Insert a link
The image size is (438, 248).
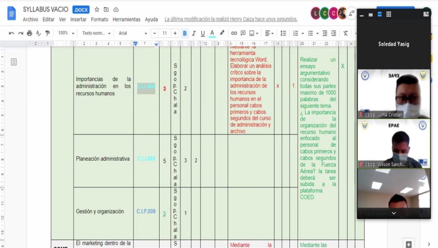234,33
